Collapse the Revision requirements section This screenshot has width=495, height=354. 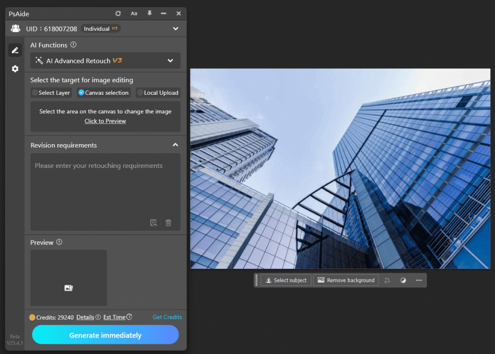coord(175,145)
